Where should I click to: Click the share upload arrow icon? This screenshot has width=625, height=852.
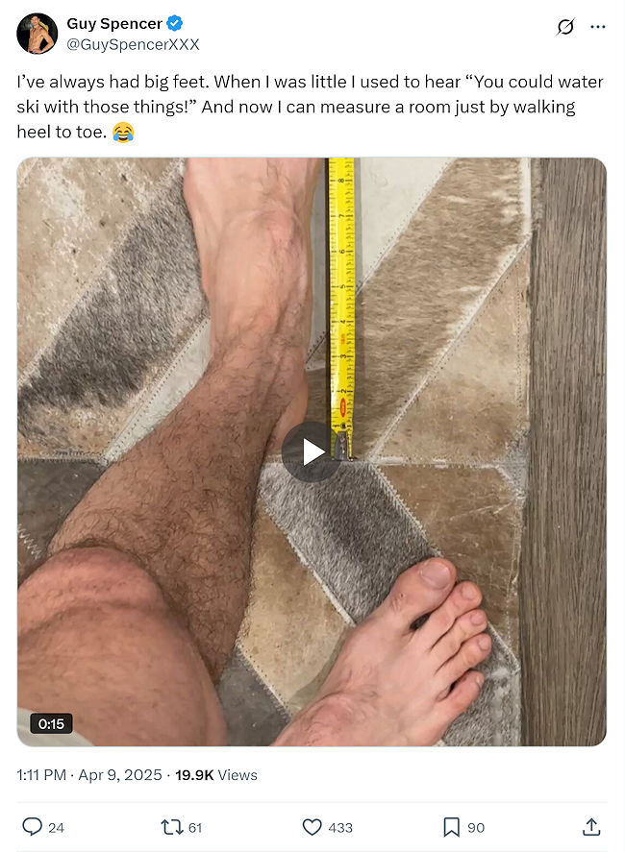(x=591, y=826)
